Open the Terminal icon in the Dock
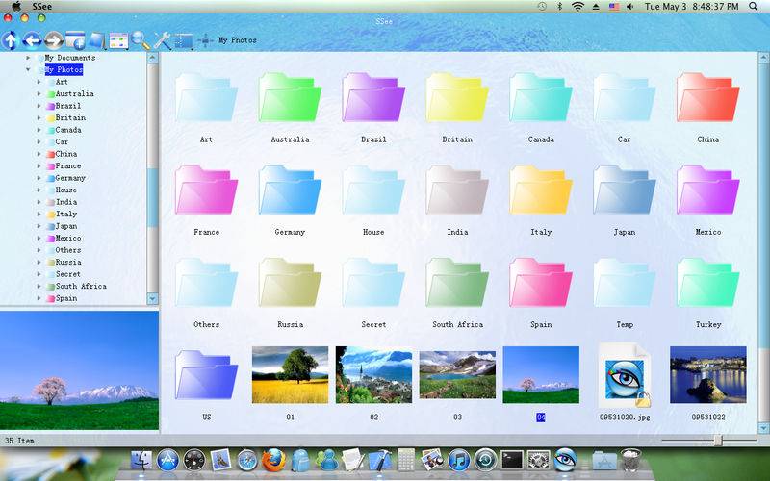Viewport: 770px width, 481px height. pos(512,461)
